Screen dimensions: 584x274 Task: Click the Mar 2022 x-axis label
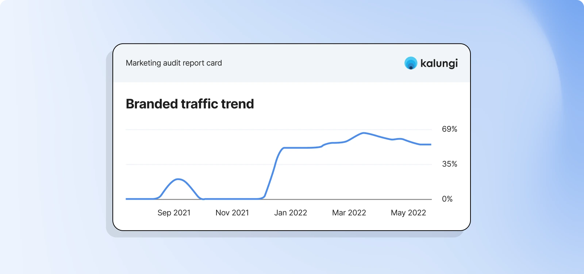[349, 213]
